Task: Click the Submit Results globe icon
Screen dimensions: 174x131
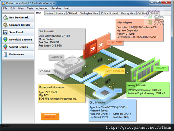Action: 5,47
